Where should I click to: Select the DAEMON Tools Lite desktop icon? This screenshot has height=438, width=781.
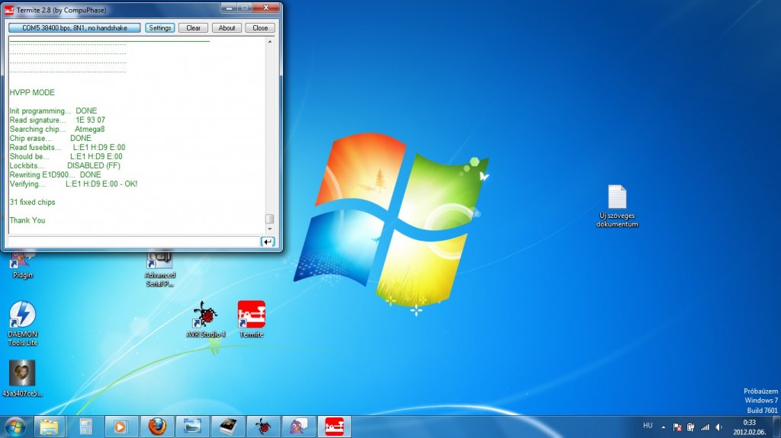22,323
